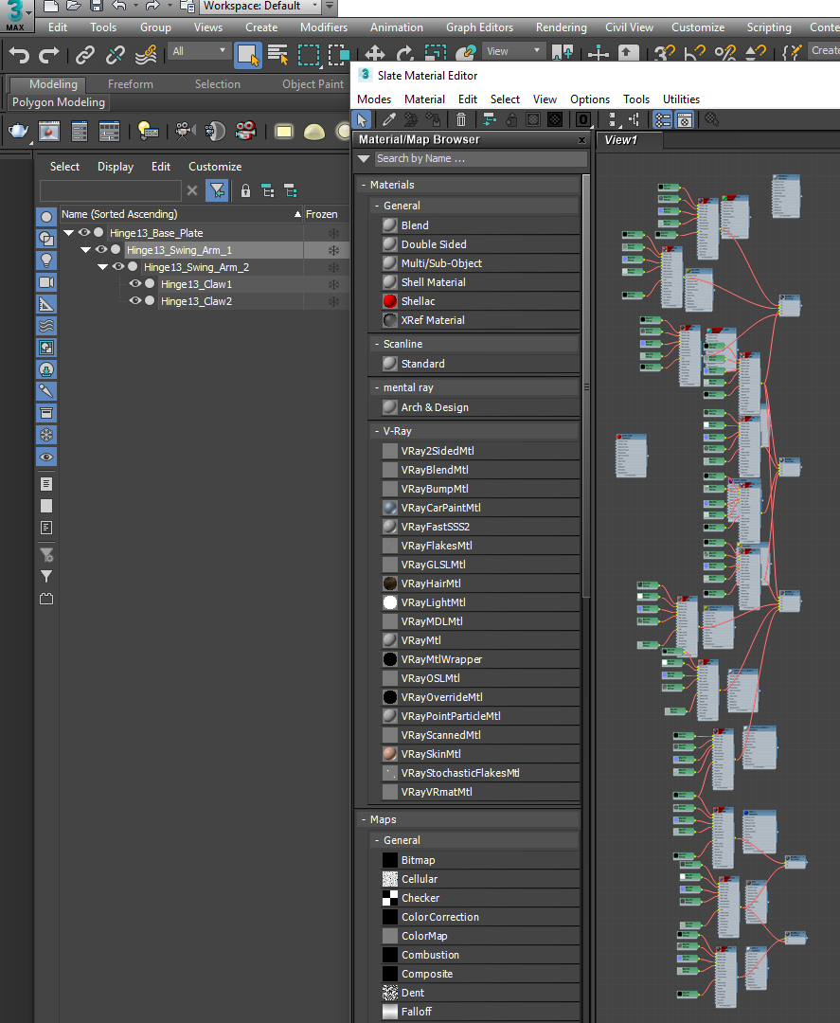
Task: Collapse the Hinge13_Swing_Arm_1 tree node
Action: (x=85, y=250)
